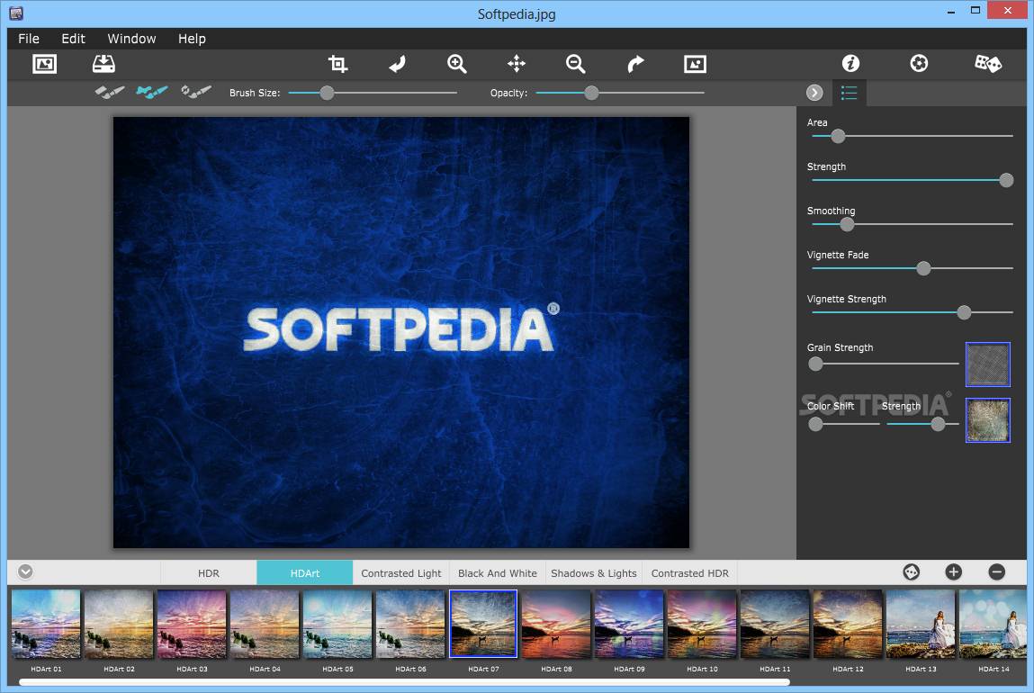Click the sliders list panel icon
1034x693 pixels.
[x=850, y=93]
